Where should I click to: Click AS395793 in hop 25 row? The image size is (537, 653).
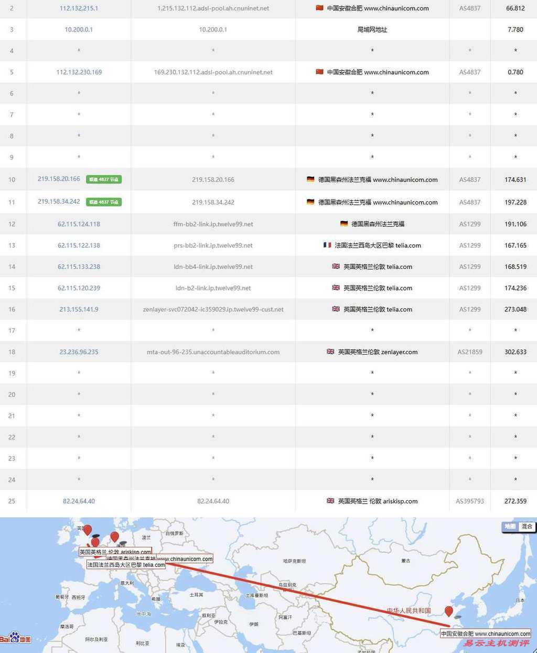point(470,501)
